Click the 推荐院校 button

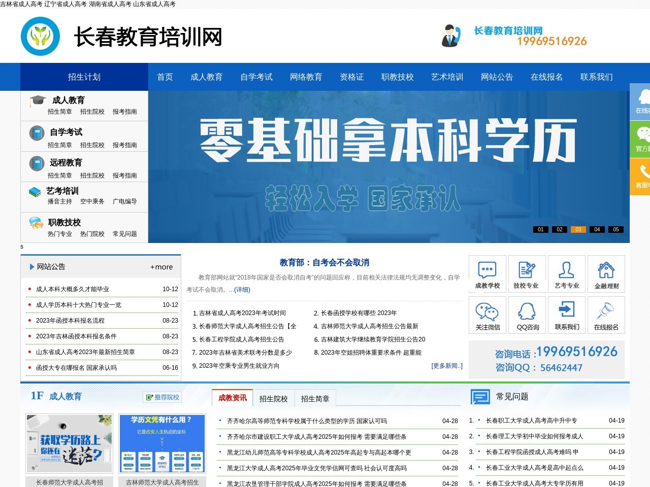tap(162, 397)
